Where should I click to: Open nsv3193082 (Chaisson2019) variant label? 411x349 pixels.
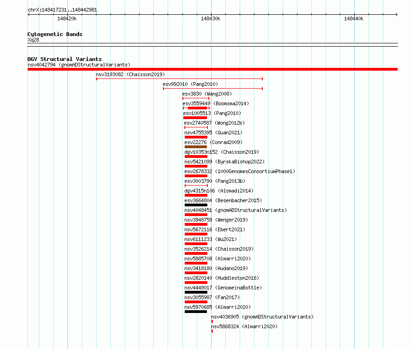[130, 74]
